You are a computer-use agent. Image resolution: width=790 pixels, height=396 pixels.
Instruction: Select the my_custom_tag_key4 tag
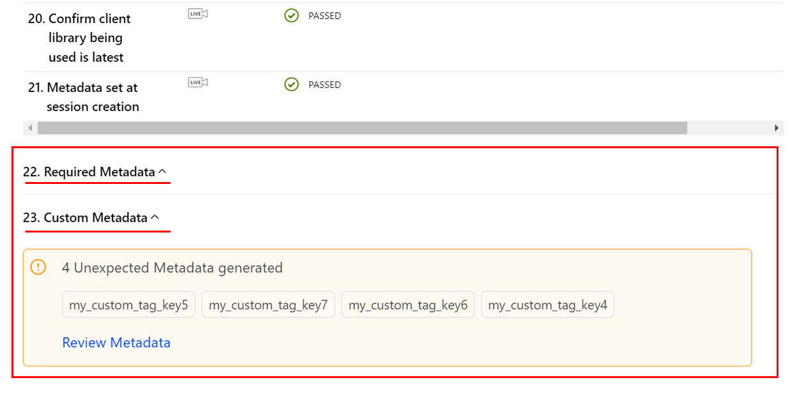pos(547,305)
